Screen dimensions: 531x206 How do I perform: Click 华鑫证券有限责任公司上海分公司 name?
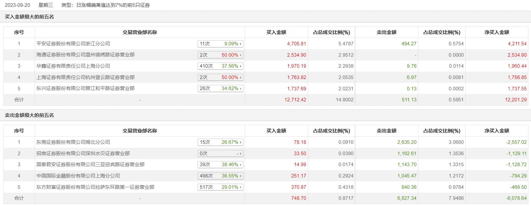pos(73,66)
